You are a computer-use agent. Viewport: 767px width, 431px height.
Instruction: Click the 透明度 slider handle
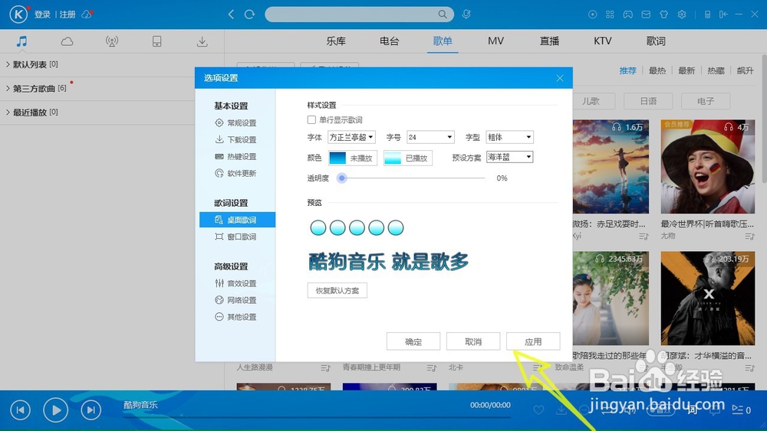[x=342, y=178]
